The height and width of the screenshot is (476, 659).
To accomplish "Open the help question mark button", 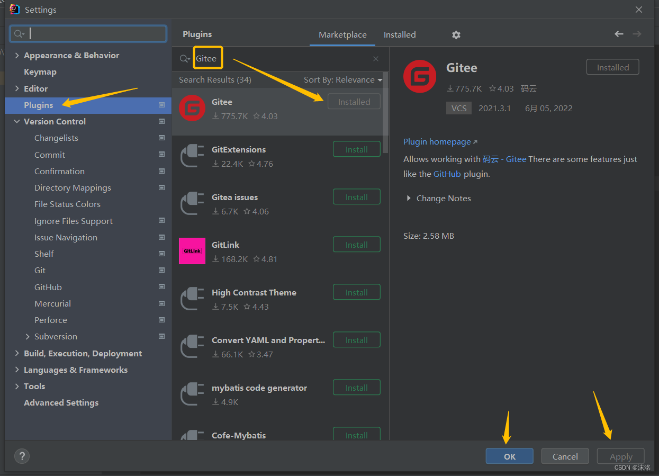I will [22, 456].
